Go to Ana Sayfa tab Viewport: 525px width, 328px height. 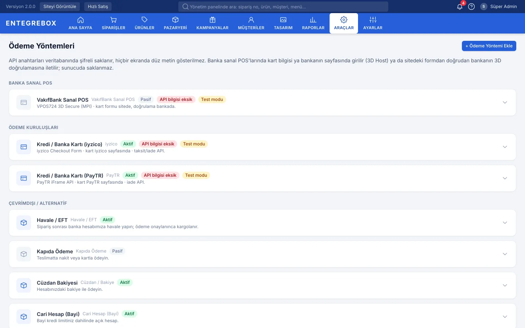(81, 23)
